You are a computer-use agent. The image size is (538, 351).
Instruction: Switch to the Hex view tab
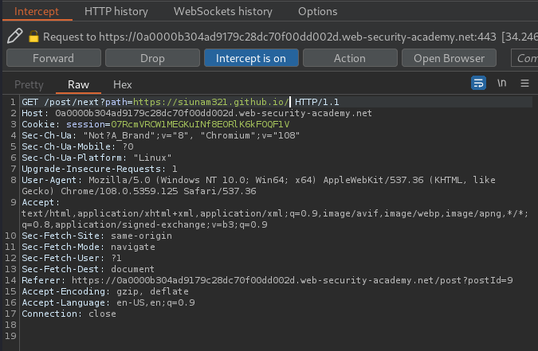click(123, 84)
